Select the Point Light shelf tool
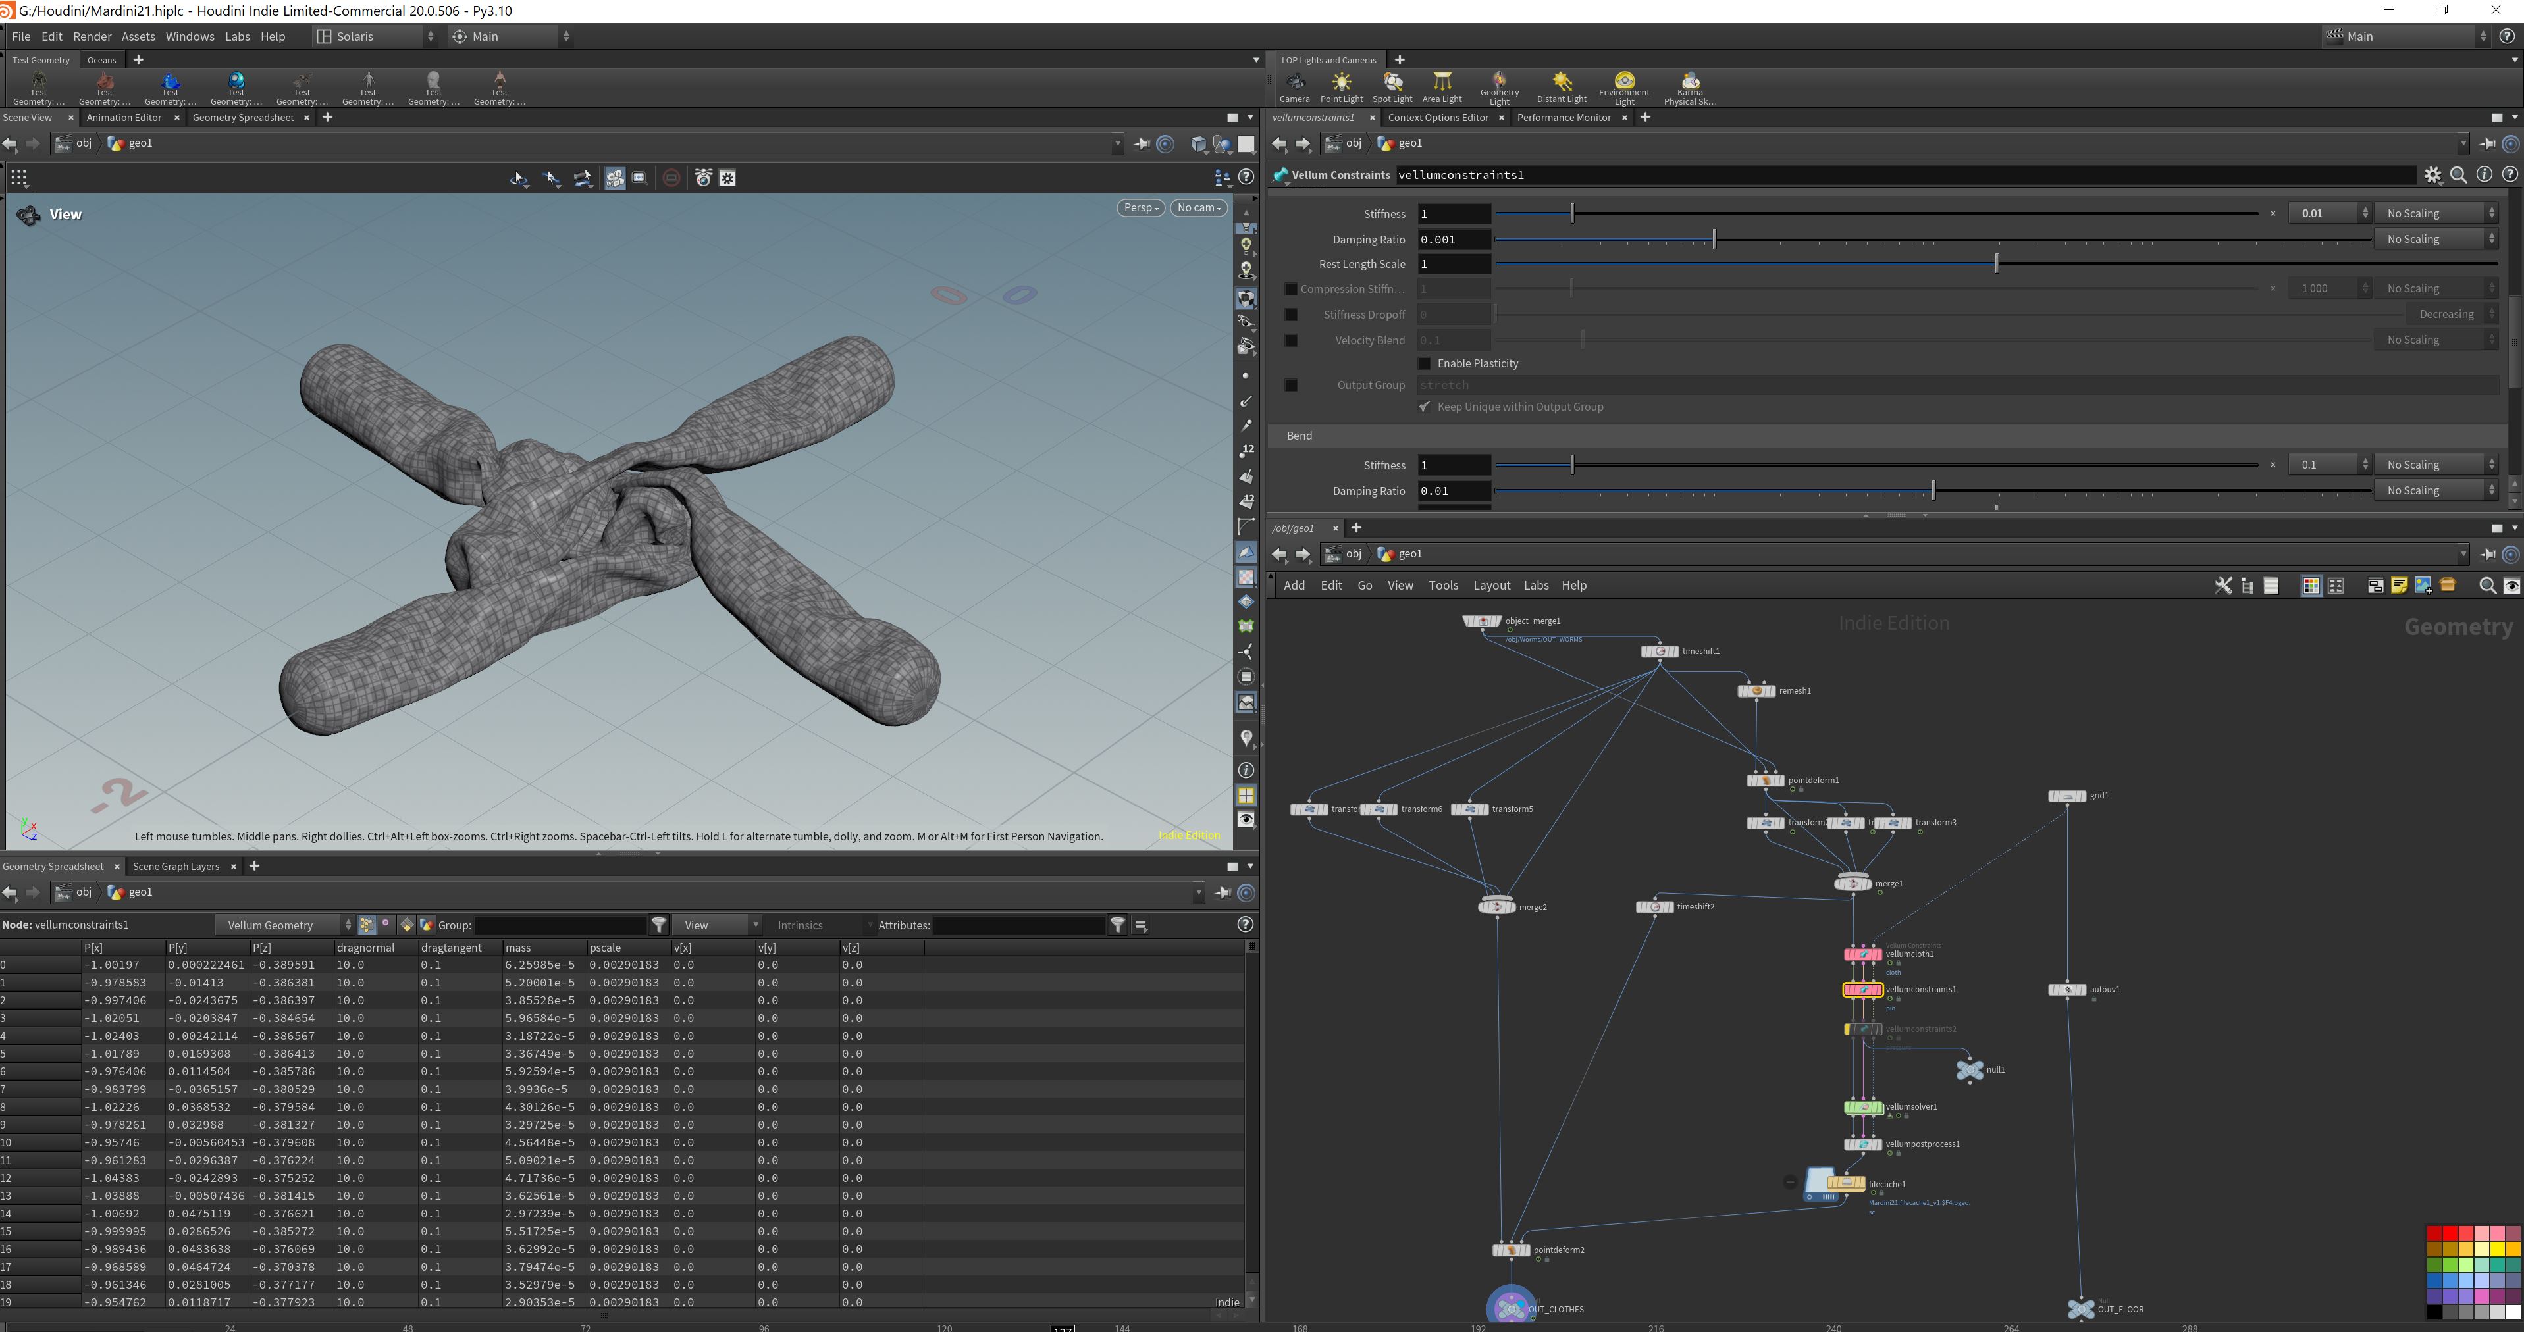2524x1332 pixels. (x=1342, y=86)
